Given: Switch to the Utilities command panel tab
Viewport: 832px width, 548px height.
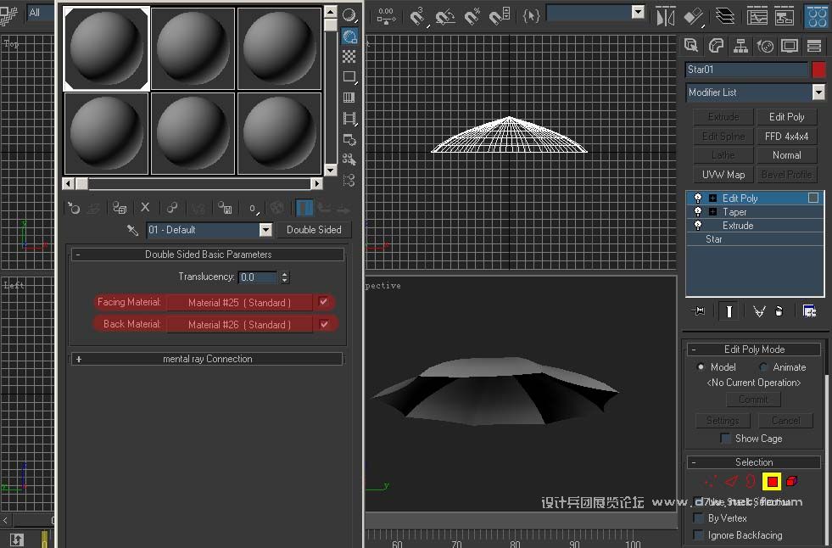Looking at the screenshot, I should coord(814,46).
